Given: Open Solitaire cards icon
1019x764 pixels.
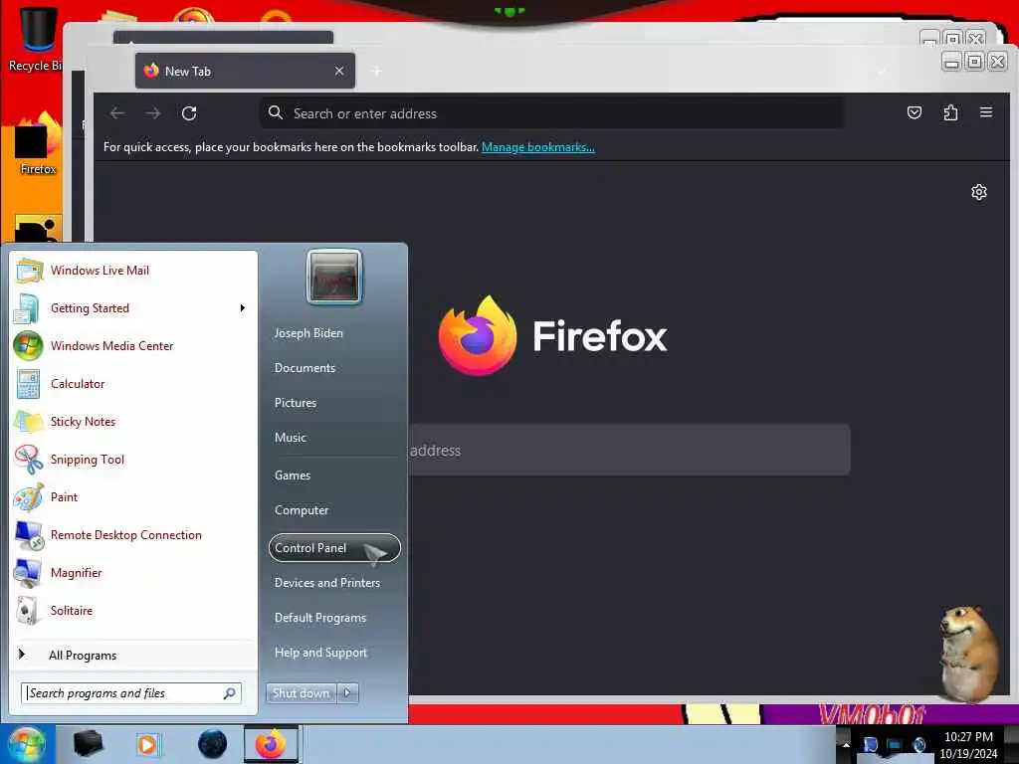Looking at the screenshot, I should [x=27, y=611].
